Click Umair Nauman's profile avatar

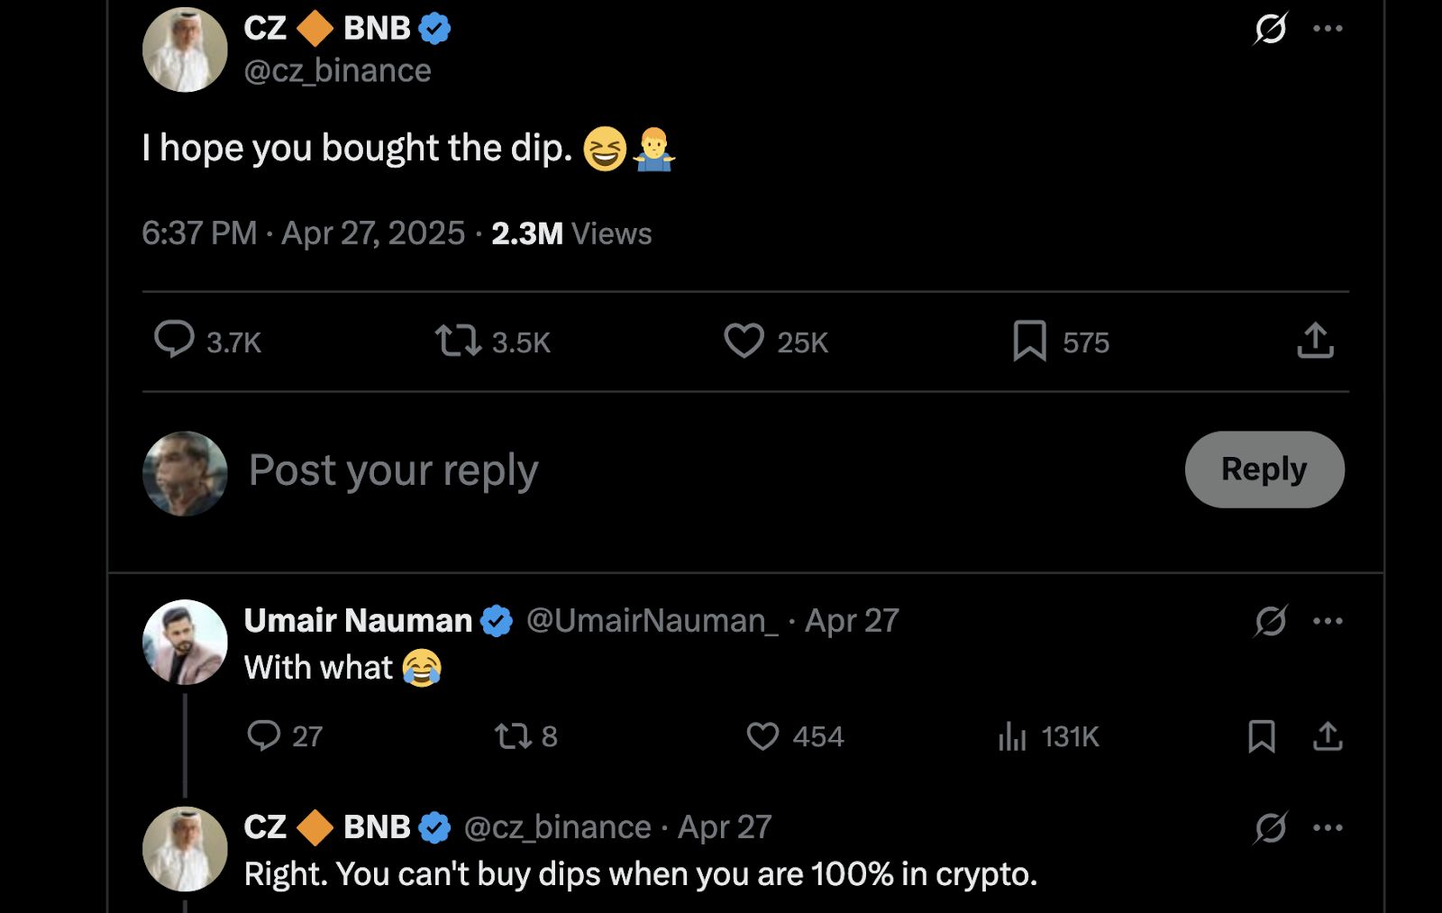click(185, 642)
